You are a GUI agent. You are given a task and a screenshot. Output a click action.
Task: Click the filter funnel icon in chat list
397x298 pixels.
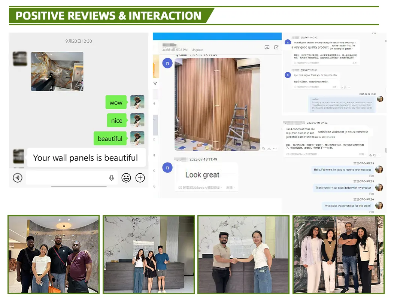[155, 83]
